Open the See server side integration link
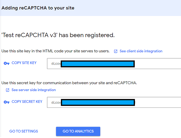Viewport: 181px width, 138px height. (34, 90)
